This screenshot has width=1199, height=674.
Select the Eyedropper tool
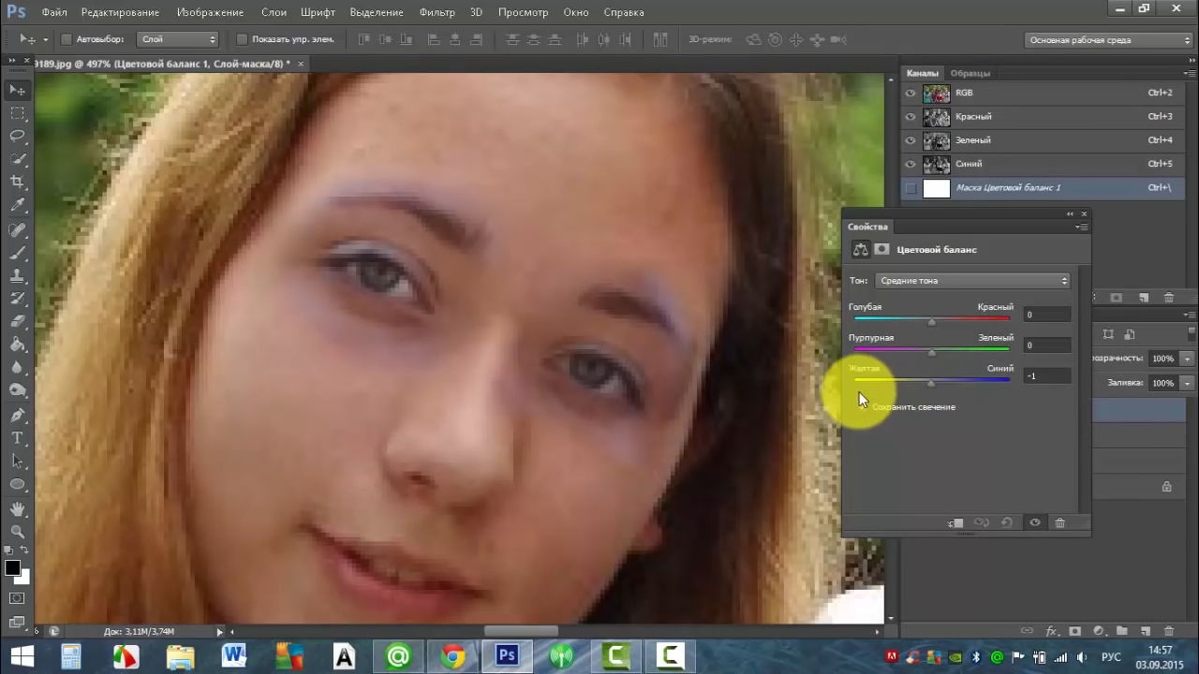(18, 205)
